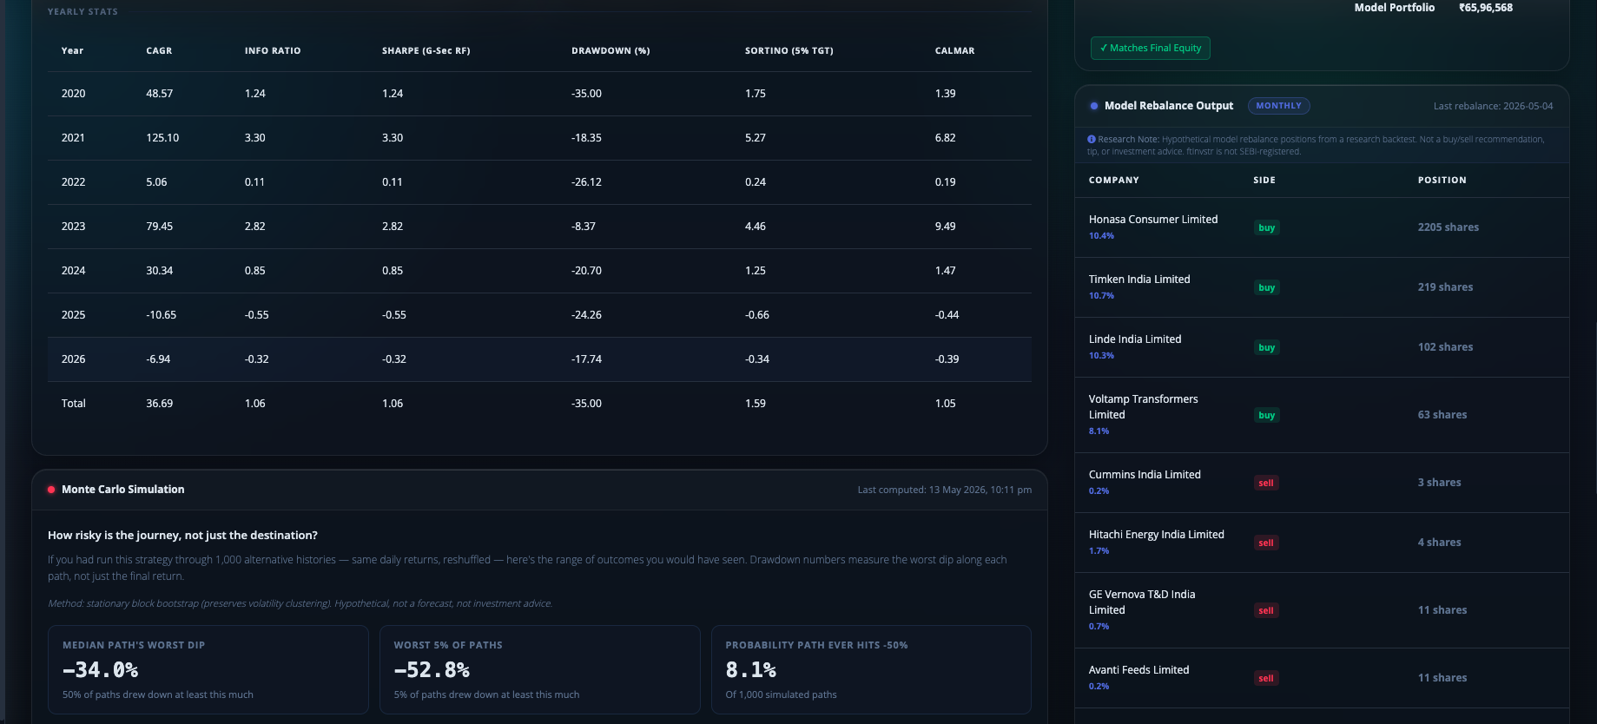
Task: Click the Probability Path Ever Hits -50% card
Action: click(871, 669)
